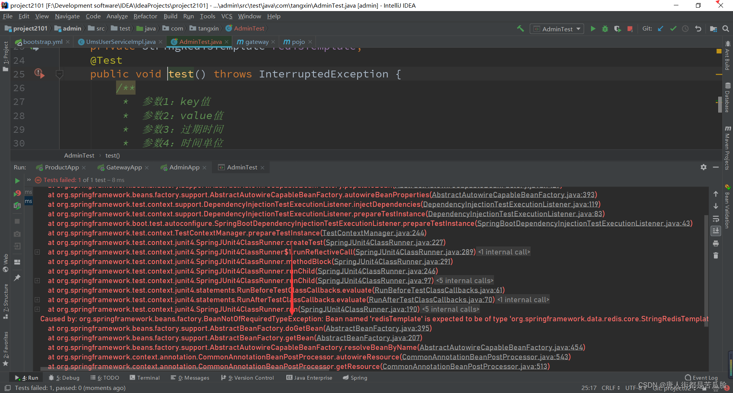Toggle the Maven Projects tool window
This screenshot has width=733, height=393.
click(x=728, y=148)
